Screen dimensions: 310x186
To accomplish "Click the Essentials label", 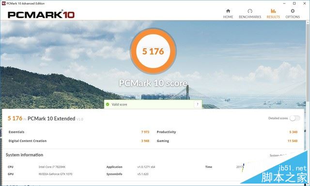I will [x=16, y=132].
